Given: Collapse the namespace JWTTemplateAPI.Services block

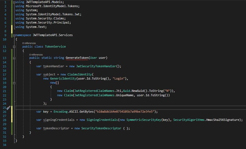Looking at the screenshot, I should click(14, 35).
